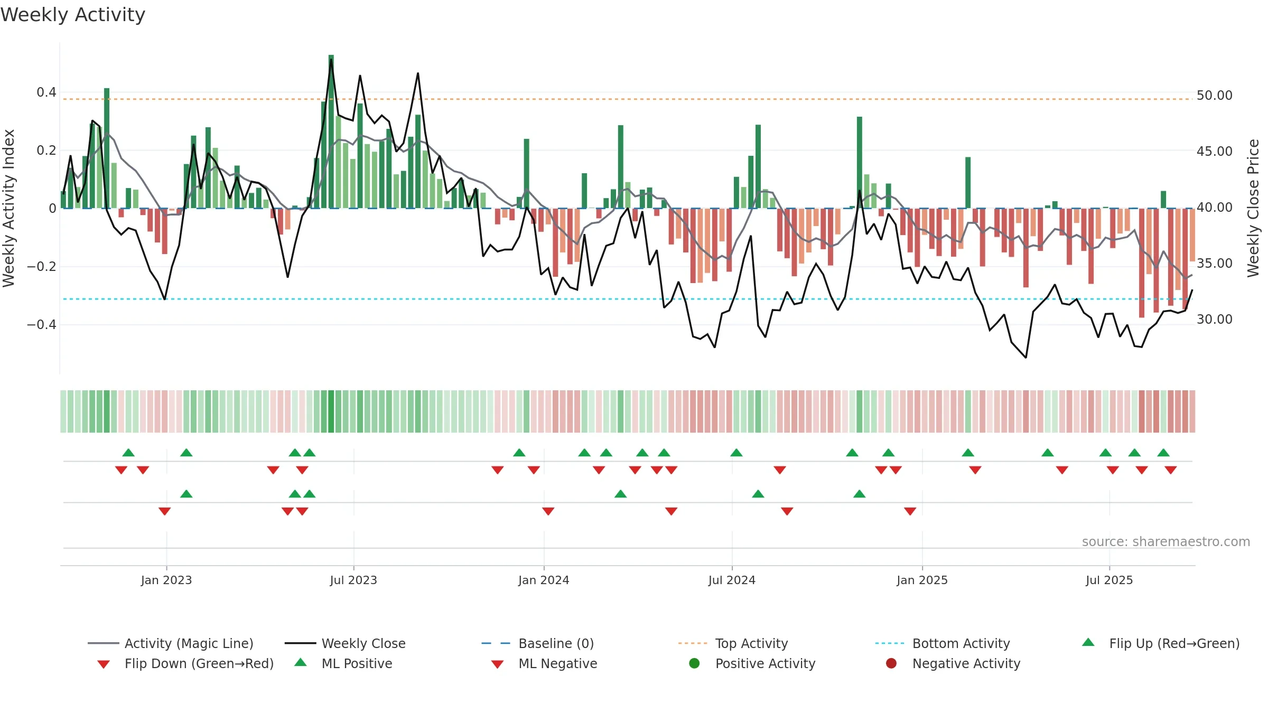Click the Weekly Activity chart title
The image size is (1268, 713).
tap(73, 15)
